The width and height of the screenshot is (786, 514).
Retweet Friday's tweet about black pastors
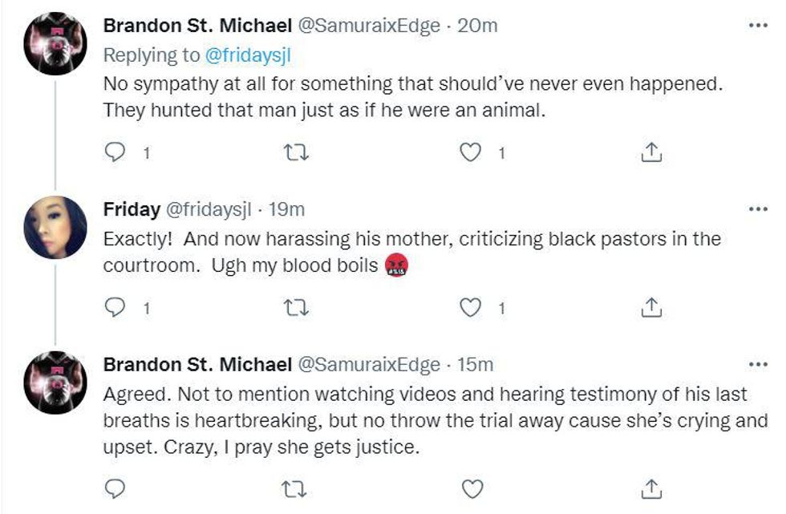click(297, 306)
